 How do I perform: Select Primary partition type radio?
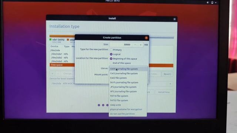pos(111,50)
